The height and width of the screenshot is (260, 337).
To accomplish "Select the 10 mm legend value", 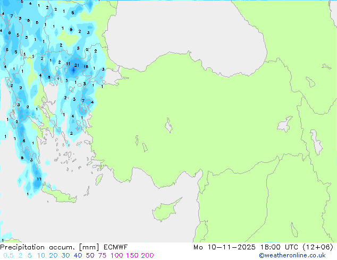I will [x=41, y=256].
